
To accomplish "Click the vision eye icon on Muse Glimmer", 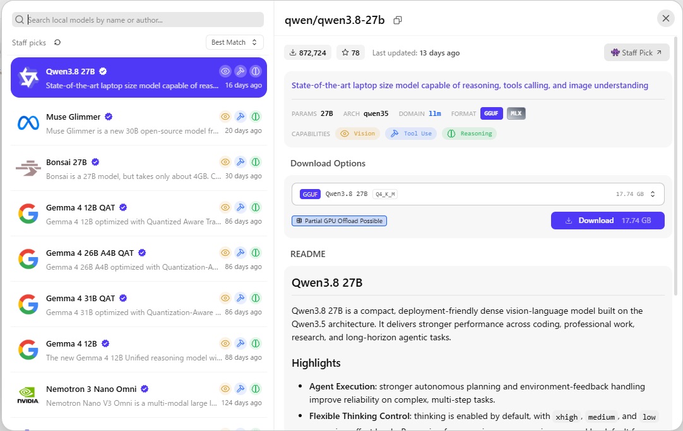I will pos(225,117).
